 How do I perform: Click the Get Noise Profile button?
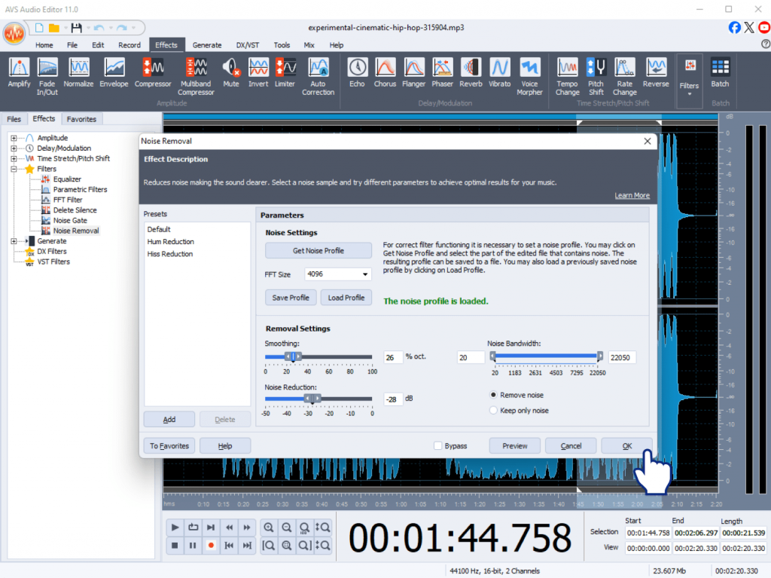(x=318, y=250)
